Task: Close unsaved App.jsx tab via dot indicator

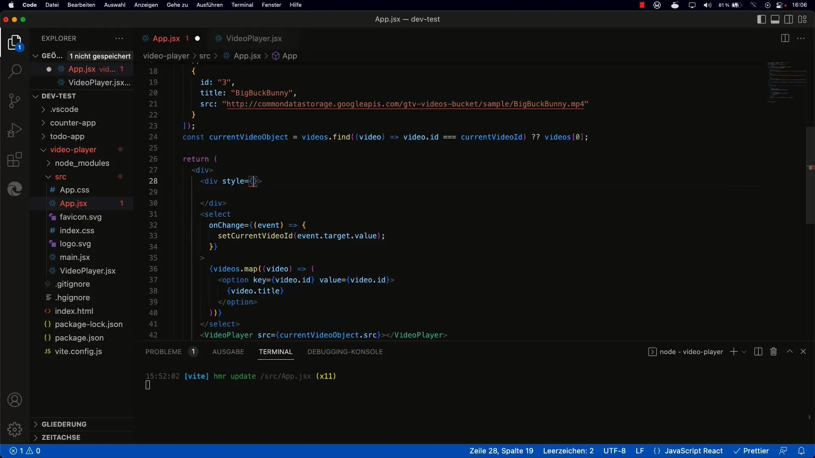Action: [x=197, y=38]
